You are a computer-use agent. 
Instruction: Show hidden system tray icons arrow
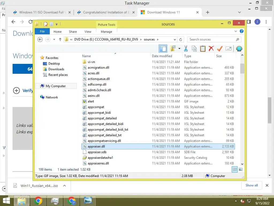pyautogui.click(x=236, y=201)
